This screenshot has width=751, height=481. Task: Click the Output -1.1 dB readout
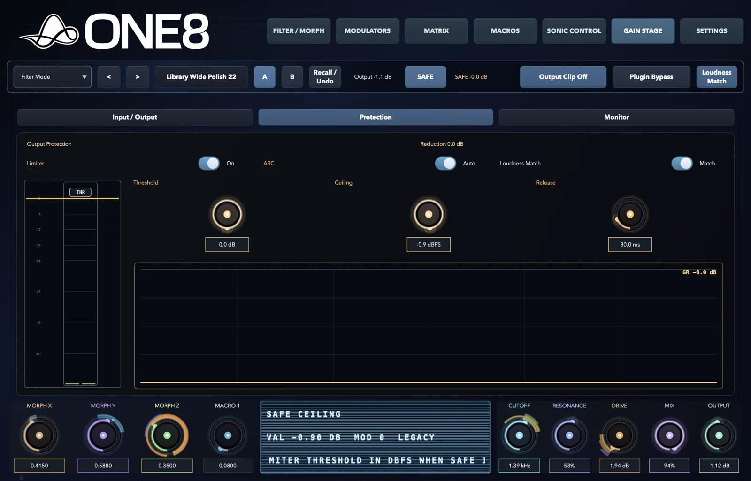pyautogui.click(x=373, y=77)
